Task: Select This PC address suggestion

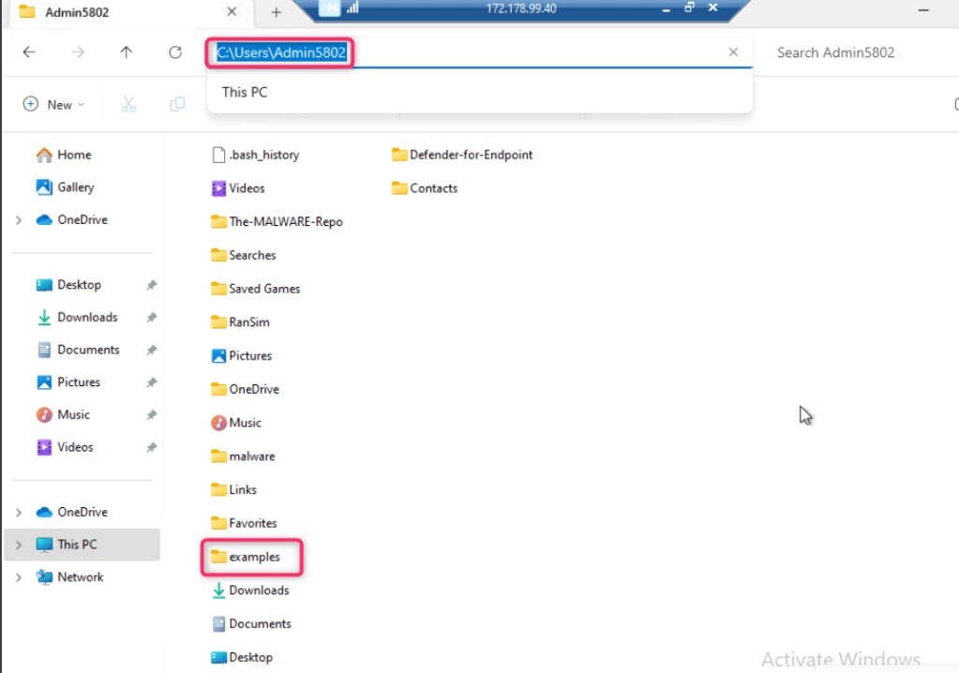Action: coord(246,92)
